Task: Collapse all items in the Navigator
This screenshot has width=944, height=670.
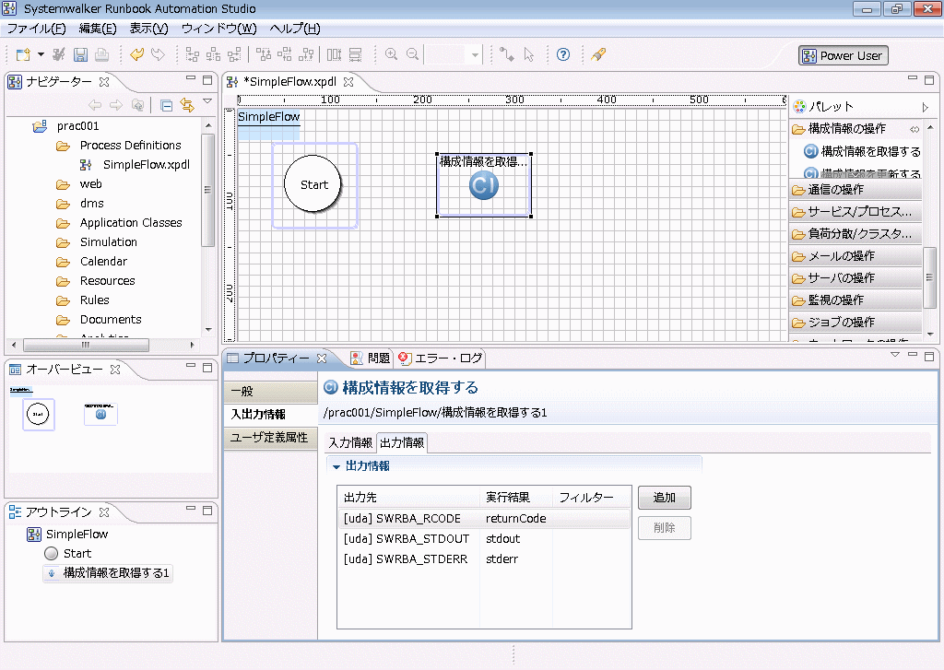Action: click(167, 106)
